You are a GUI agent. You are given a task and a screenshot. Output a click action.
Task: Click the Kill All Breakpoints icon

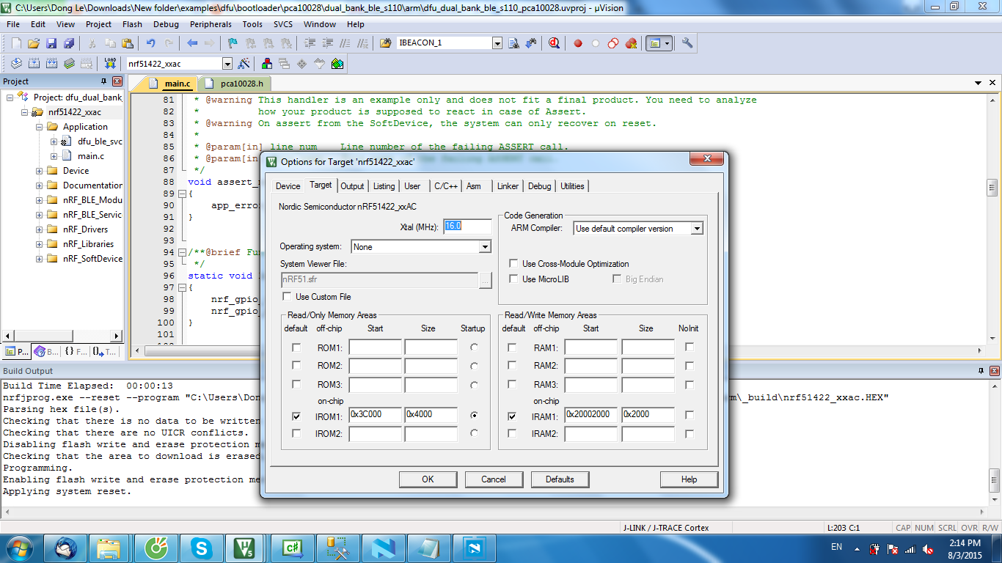point(631,43)
